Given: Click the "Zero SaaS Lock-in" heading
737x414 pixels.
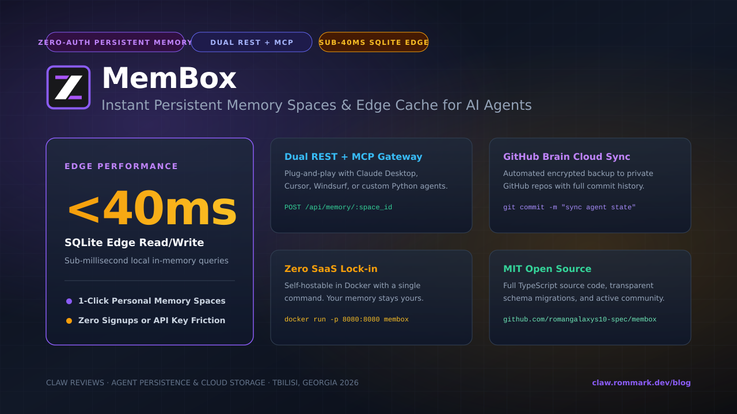Looking at the screenshot, I should pos(331,269).
